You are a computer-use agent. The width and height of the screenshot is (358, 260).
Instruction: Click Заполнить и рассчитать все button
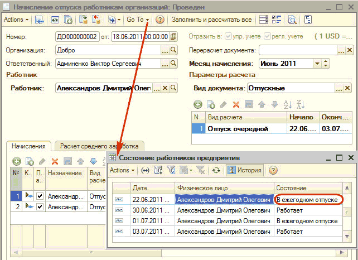coord(211,20)
